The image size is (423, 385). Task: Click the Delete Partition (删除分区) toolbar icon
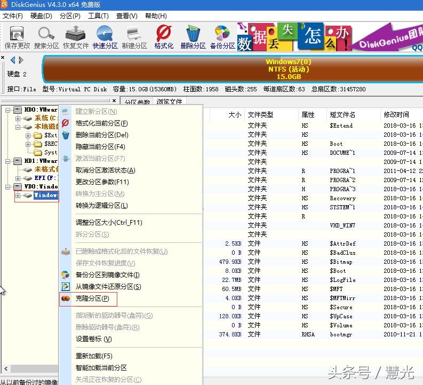pos(193,37)
